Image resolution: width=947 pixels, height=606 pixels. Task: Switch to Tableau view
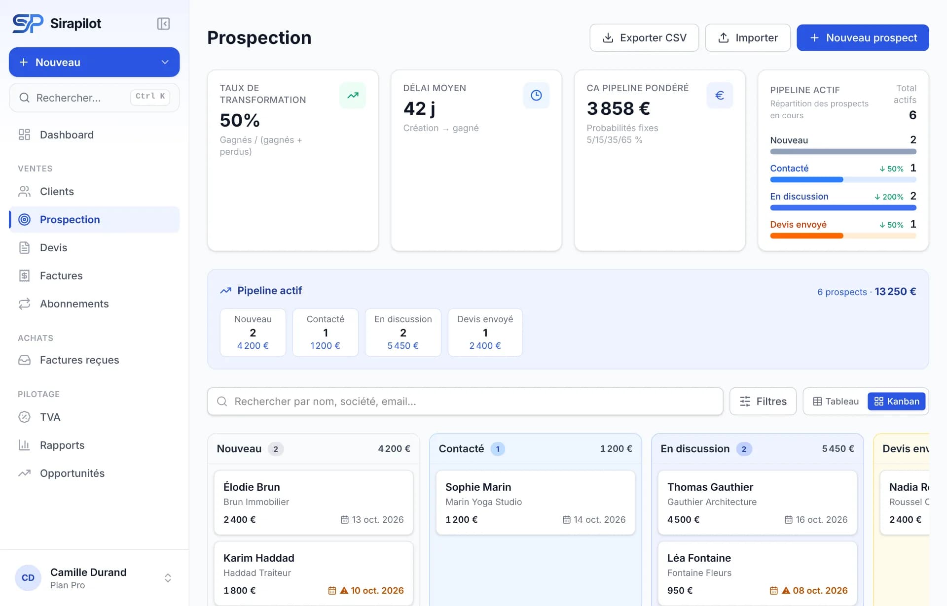836,401
